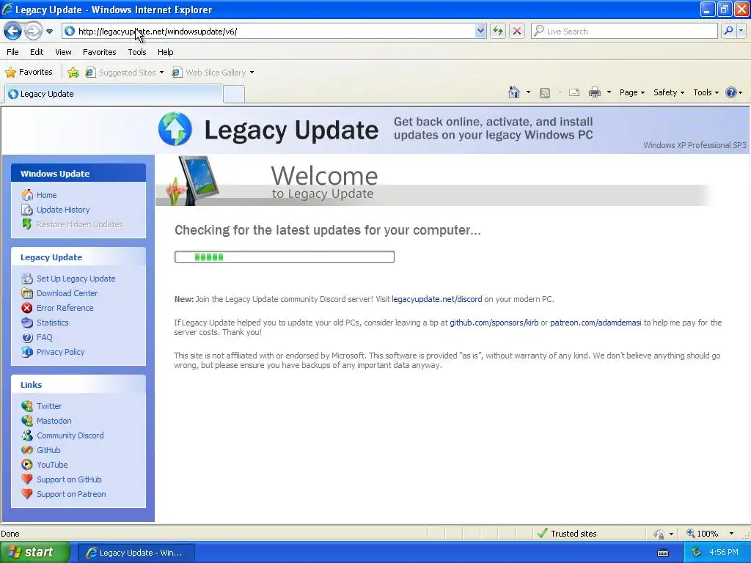Open the Tools command bar menu
This screenshot has width=751, height=563.
706,92
